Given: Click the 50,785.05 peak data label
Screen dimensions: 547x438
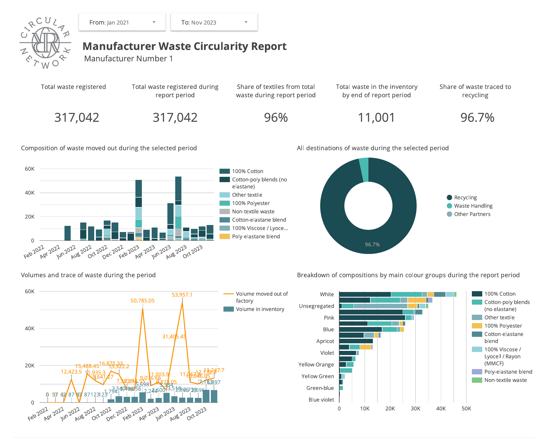Looking at the screenshot, I should coord(142,301).
